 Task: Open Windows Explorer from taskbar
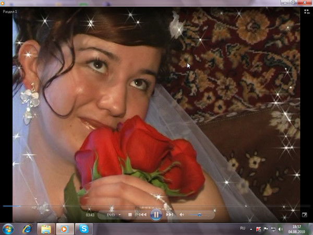tap(46, 229)
